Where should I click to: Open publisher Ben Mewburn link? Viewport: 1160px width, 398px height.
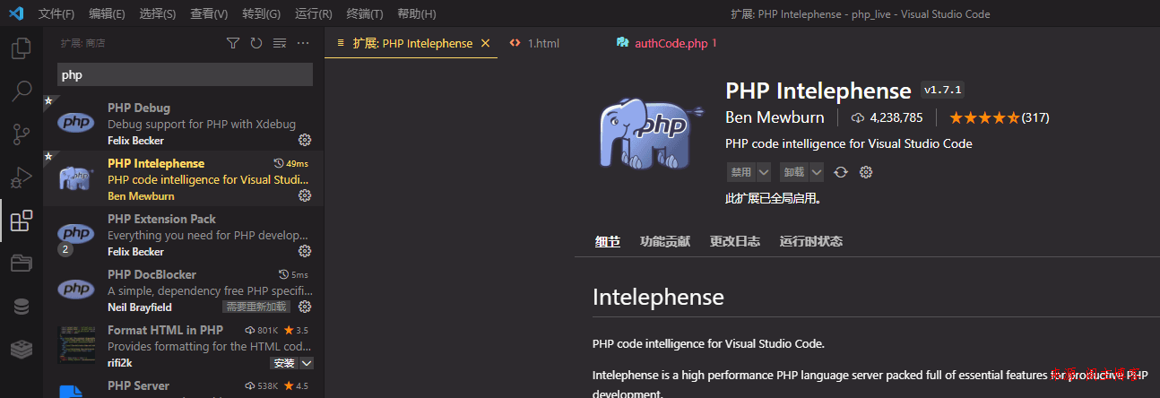[775, 117]
